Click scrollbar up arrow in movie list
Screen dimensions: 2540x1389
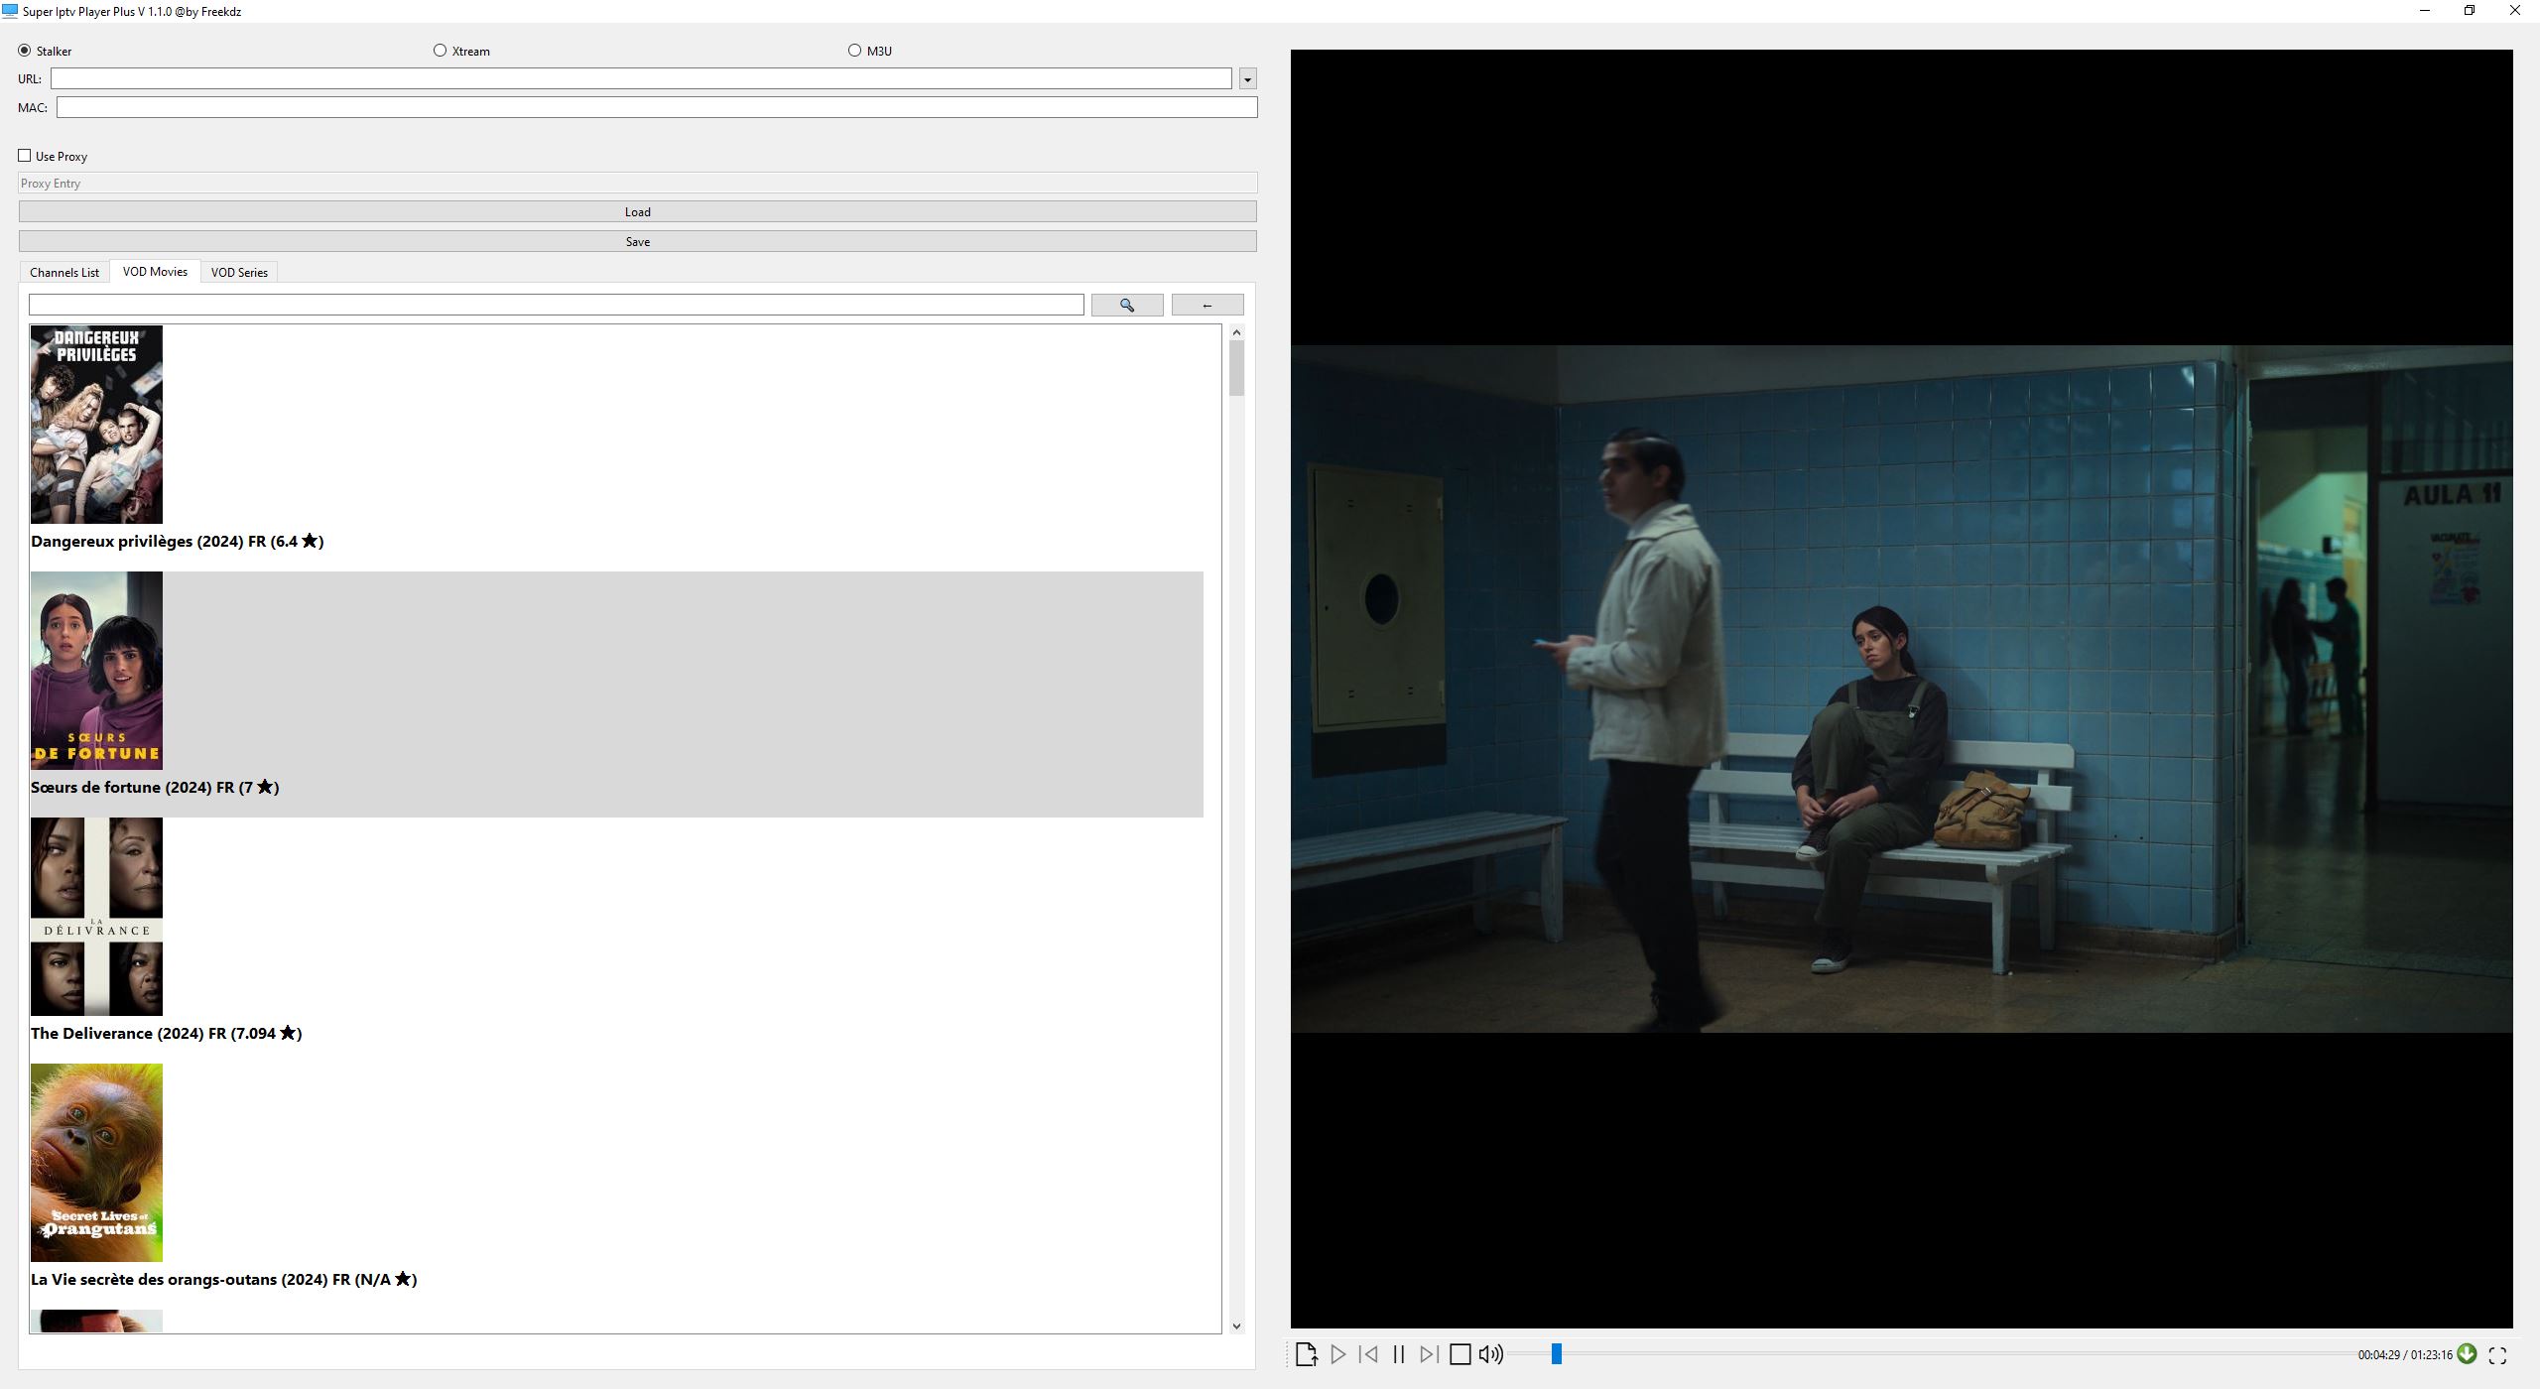point(1236,332)
